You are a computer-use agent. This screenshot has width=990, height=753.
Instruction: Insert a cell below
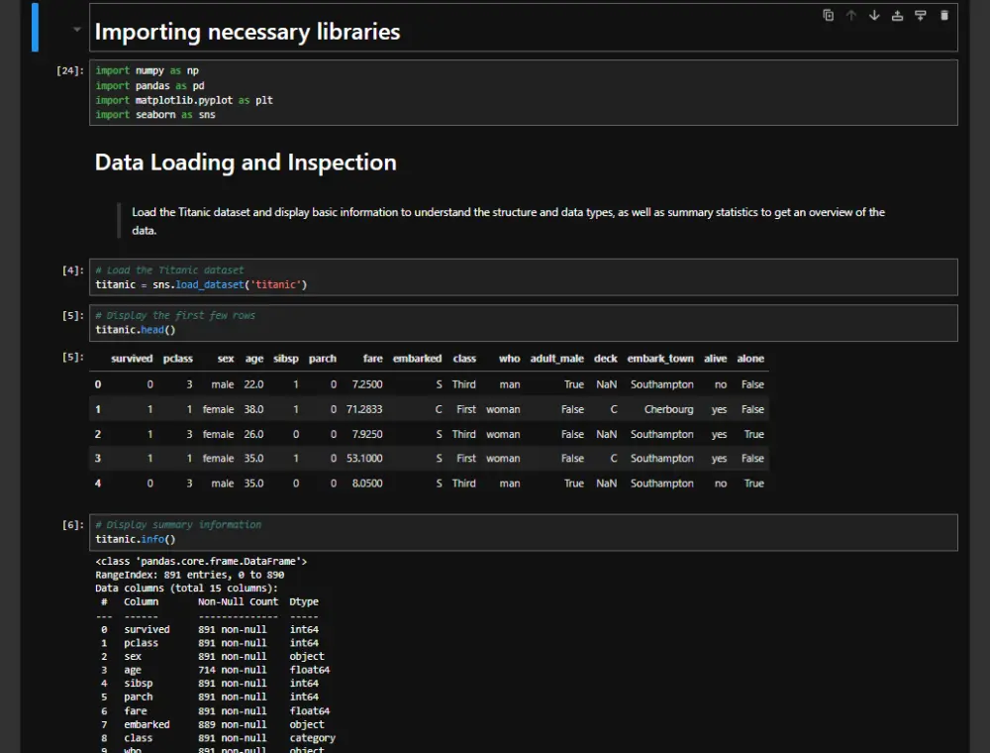(x=921, y=15)
